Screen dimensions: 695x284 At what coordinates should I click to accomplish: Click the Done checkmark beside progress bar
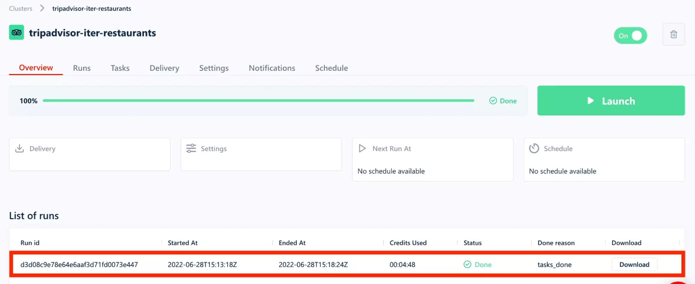[x=493, y=101]
